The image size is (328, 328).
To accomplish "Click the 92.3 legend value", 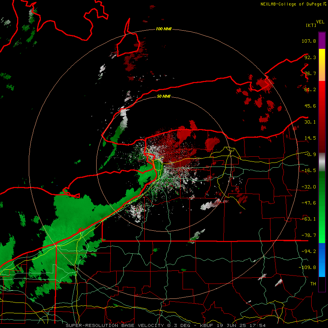I will pyautogui.click(x=310, y=57).
